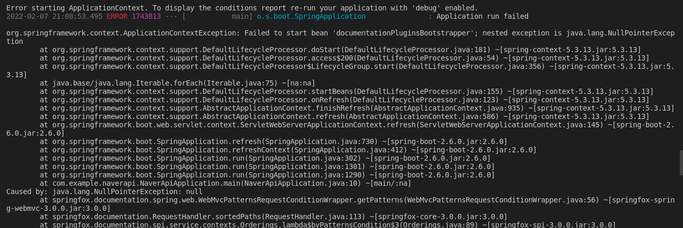Screen dimensions: 683x228
Task: Click the SpringApplication.refreshContext stack frame
Action: (288, 150)
